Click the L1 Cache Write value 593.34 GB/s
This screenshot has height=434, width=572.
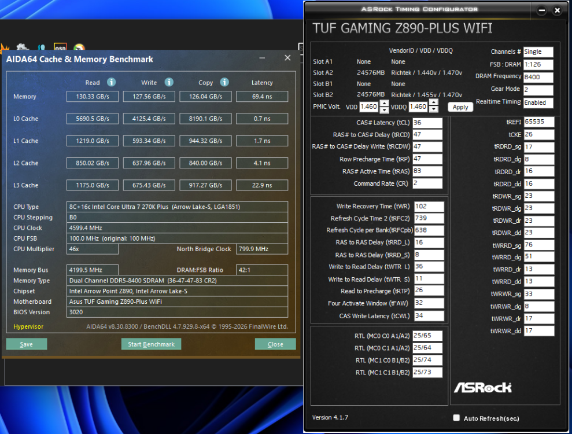coord(149,141)
